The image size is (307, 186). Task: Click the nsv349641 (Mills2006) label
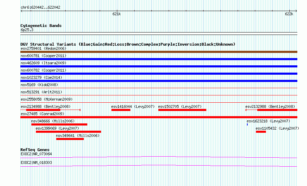pyautogui.click(x=78, y=136)
